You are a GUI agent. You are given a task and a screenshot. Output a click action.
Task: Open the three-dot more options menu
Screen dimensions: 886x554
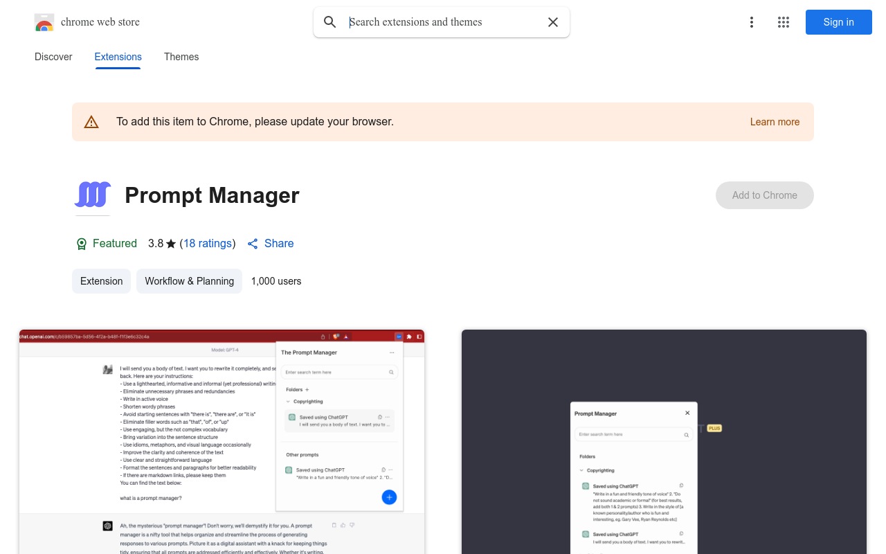click(x=751, y=22)
